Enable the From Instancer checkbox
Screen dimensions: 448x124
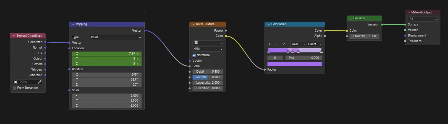pyautogui.click(x=14, y=88)
